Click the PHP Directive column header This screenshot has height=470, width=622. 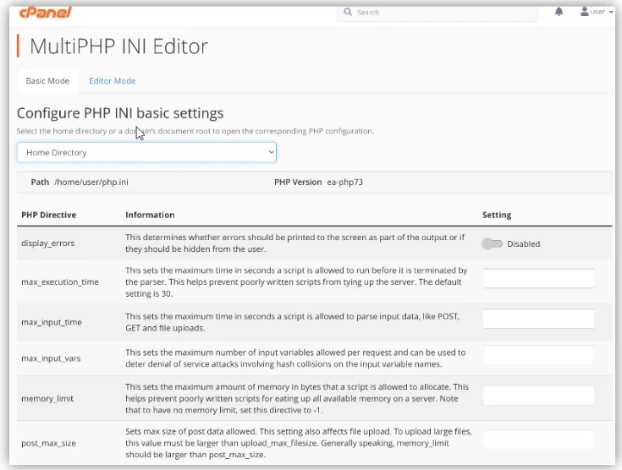[48, 215]
